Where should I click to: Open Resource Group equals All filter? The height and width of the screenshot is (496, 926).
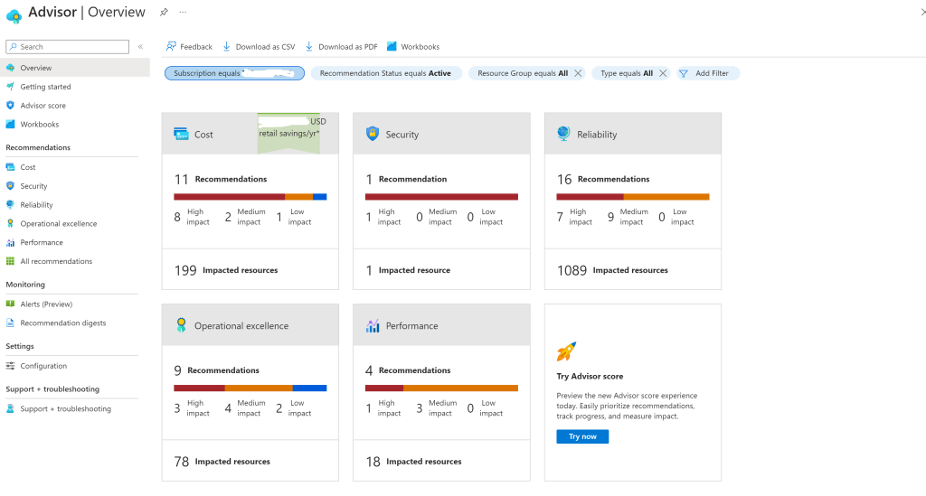tap(523, 73)
